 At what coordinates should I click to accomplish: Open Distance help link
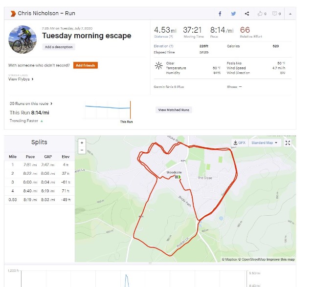pyautogui.click(x=163, y=37)
